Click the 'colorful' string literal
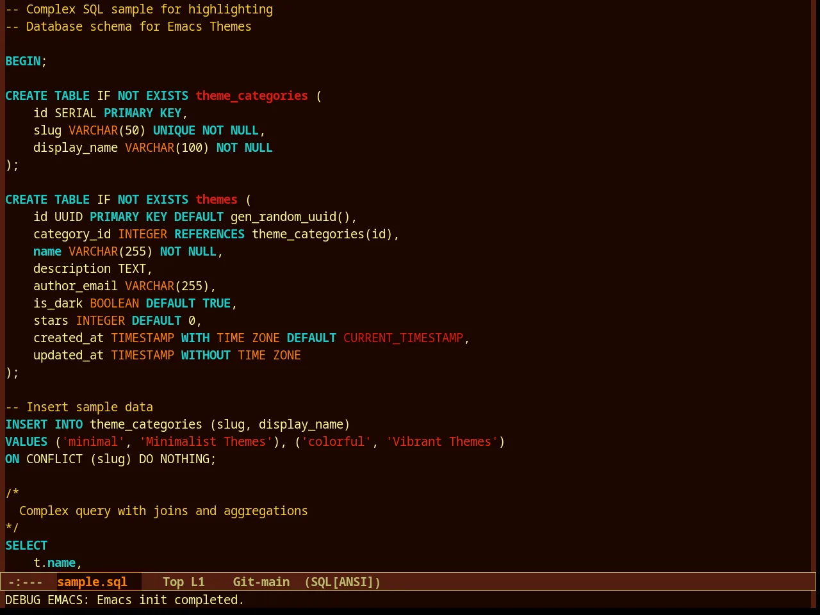The height and width of the screenshot is (615, 820). click(336, 441)
